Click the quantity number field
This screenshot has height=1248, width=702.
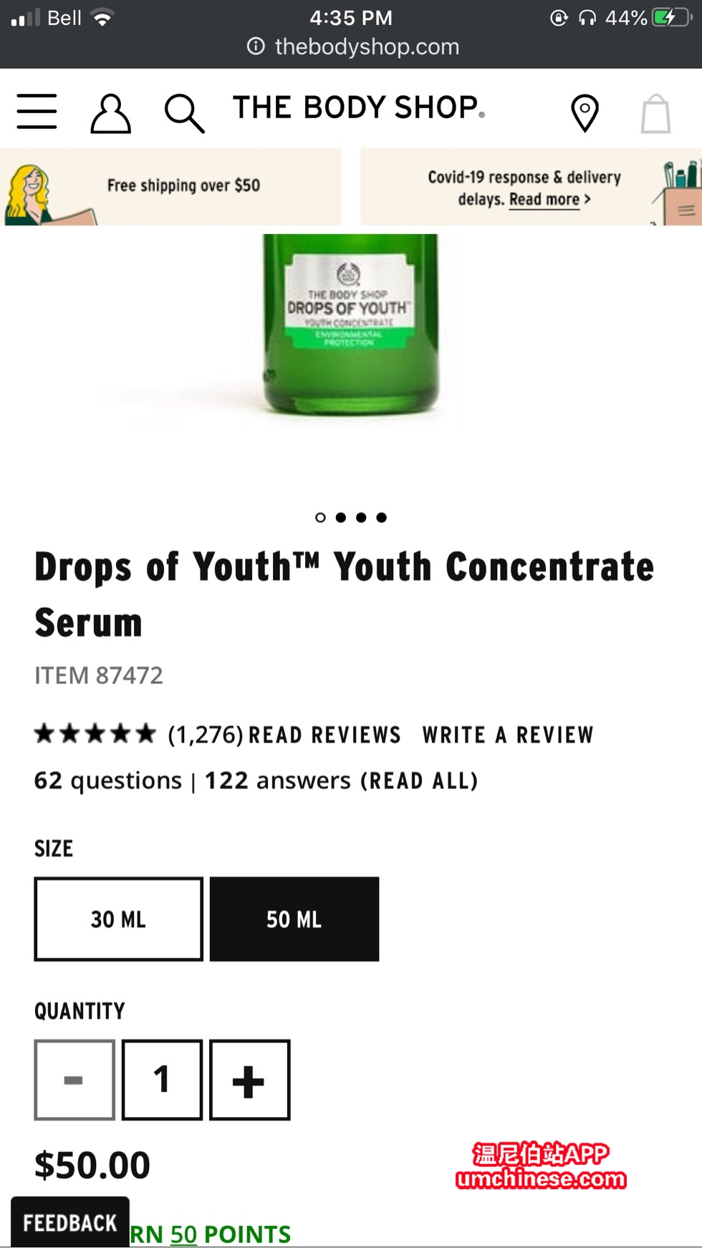[x=162, y=1080]
